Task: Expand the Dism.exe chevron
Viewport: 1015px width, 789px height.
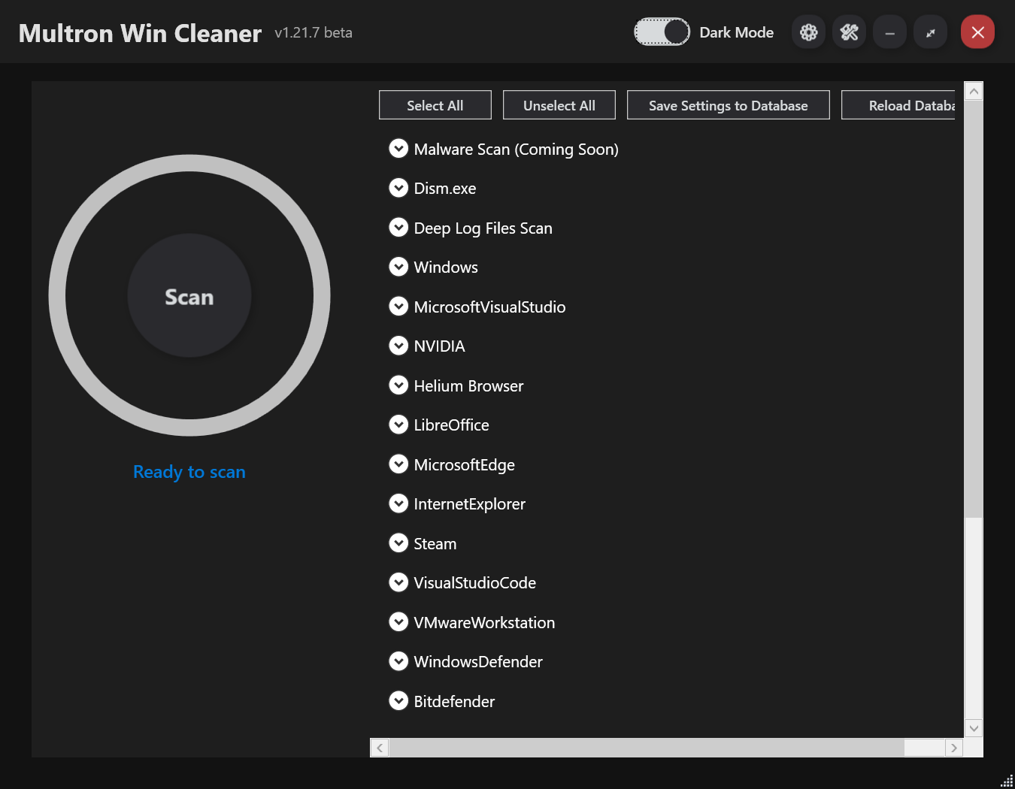Action: (x=398, y=188)
